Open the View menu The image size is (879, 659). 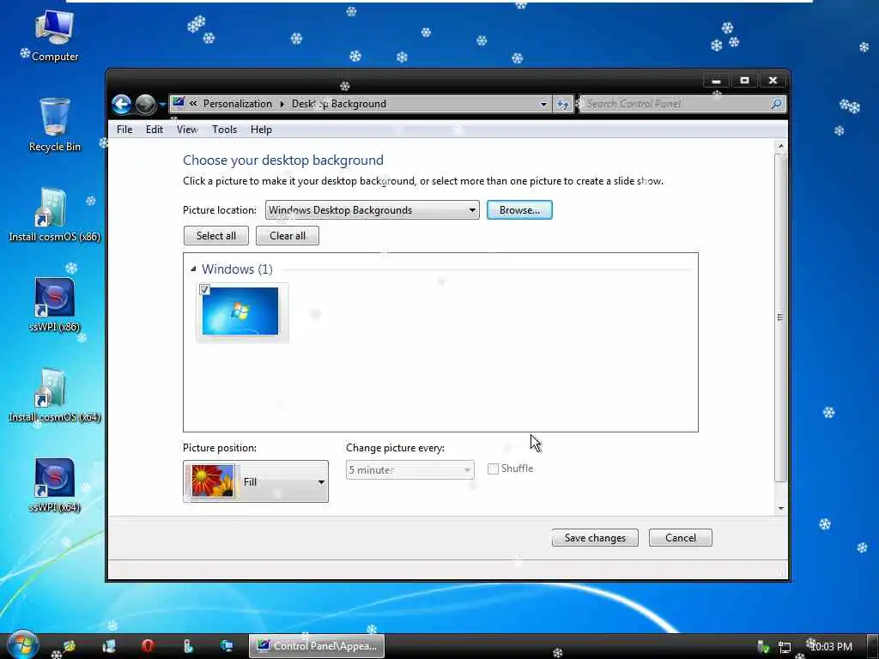pos(187,130)
